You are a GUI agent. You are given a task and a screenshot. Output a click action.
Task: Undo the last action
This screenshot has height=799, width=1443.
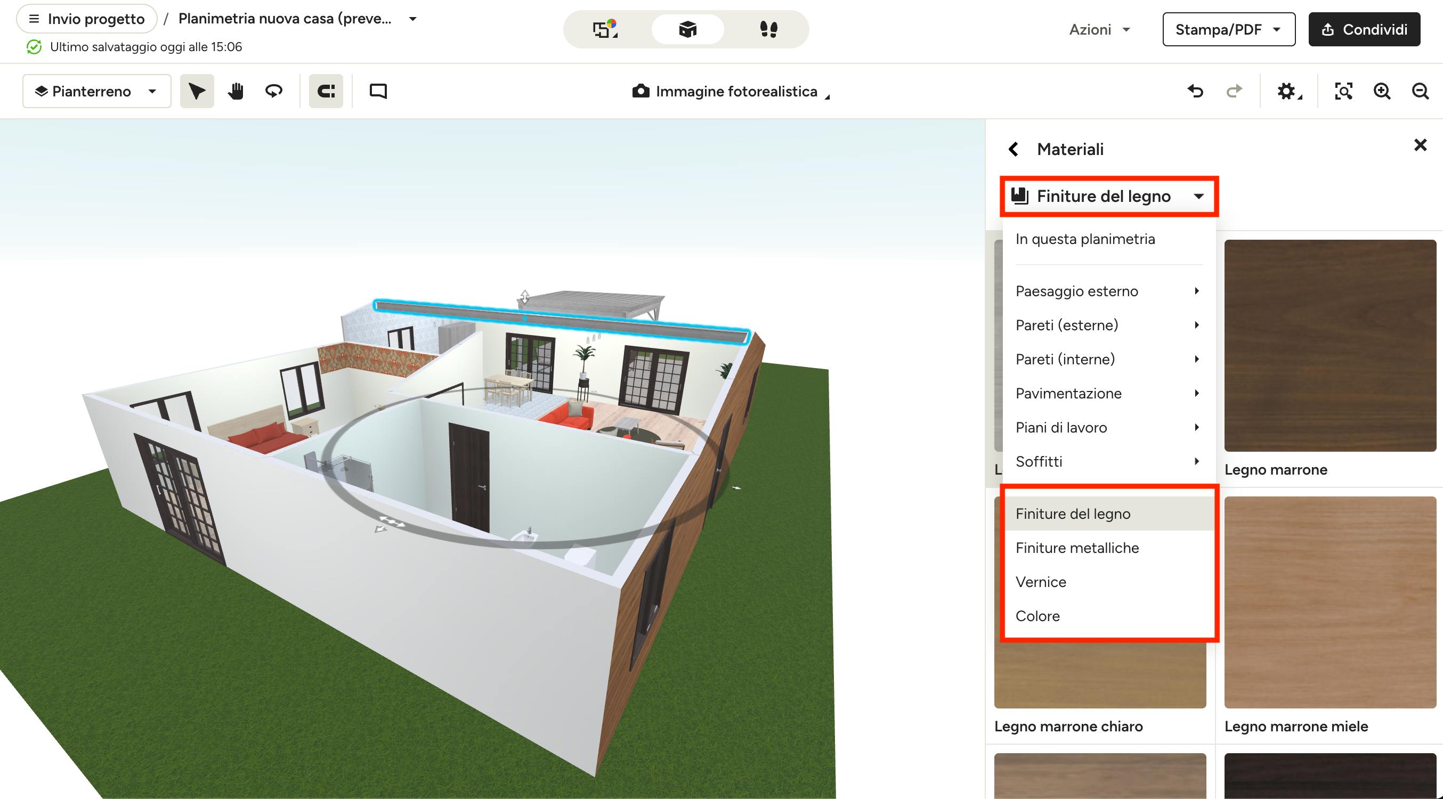(1195, 91)
